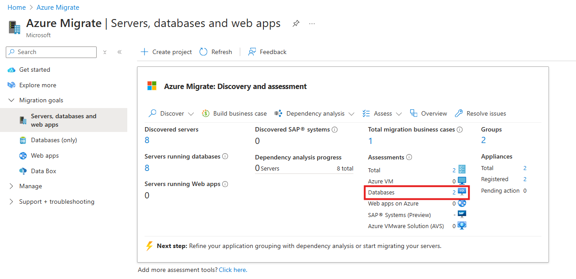Click the Web apps on Azure icon

point(461,203)
